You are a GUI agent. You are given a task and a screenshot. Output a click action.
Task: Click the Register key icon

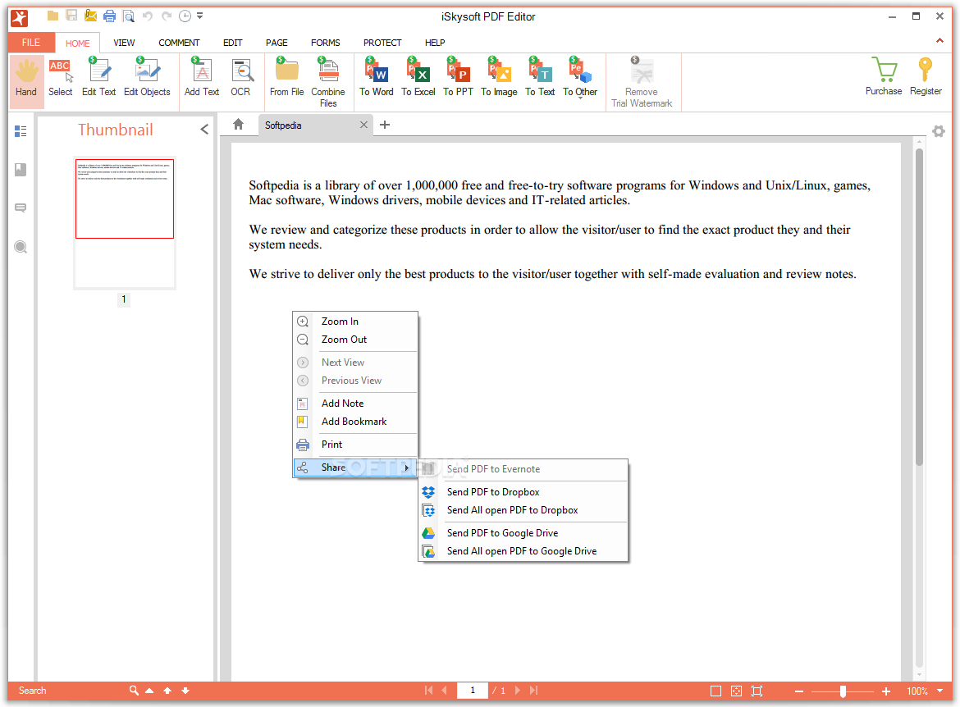coord(926,76)
